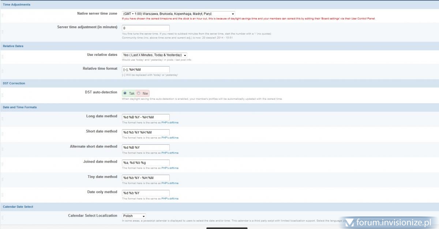Select the Nie radio for DST auto-detection
The image size is (439, 229).
139,93
